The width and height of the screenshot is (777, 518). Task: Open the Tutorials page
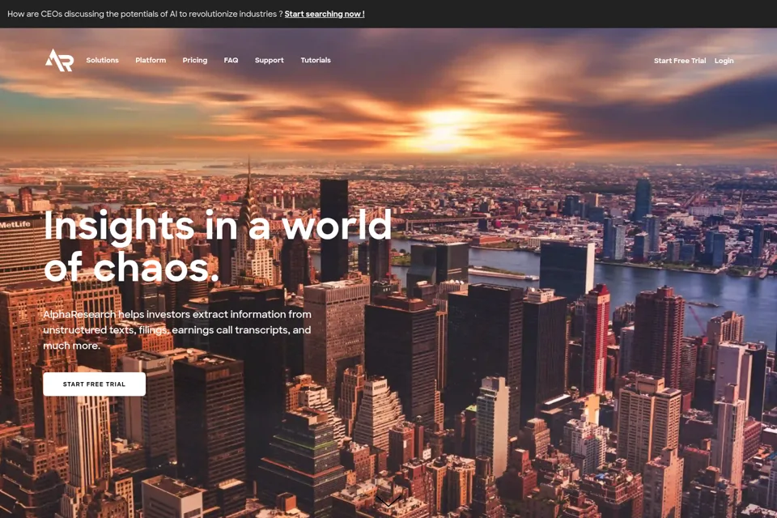316,60
